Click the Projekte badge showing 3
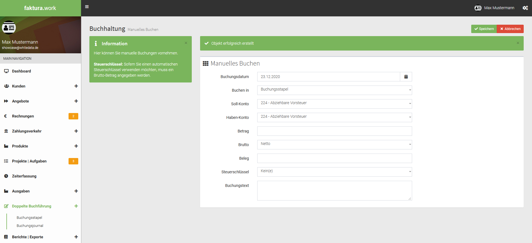Viewport: 532px width, 243px height. pyautogui.click(x=73, y=161)
